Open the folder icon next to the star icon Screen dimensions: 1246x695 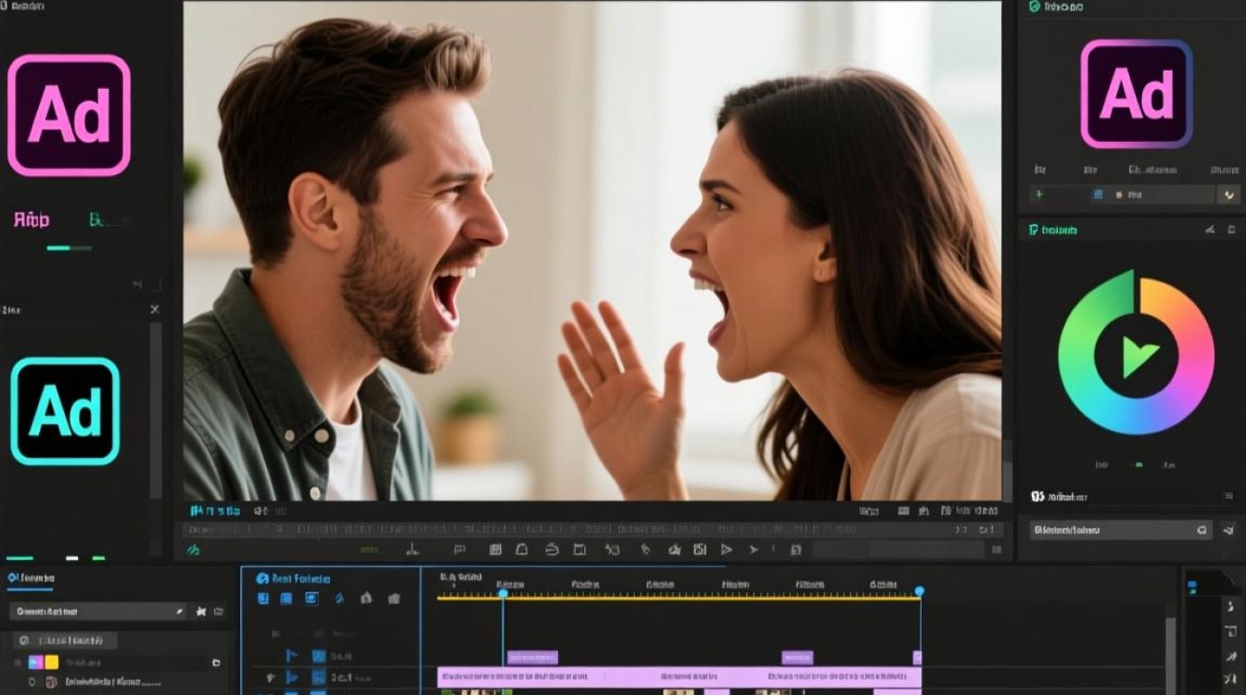219,612
